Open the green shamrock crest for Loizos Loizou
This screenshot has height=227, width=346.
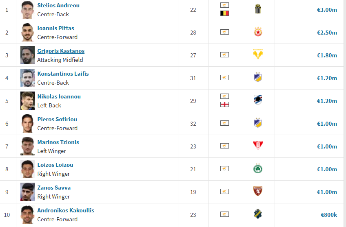[258, 168]
